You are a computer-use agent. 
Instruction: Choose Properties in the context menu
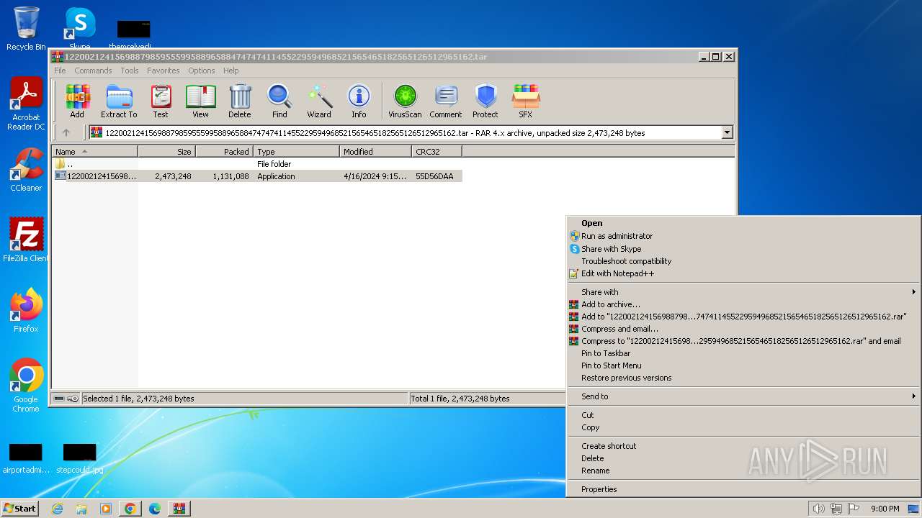point(743,489)
